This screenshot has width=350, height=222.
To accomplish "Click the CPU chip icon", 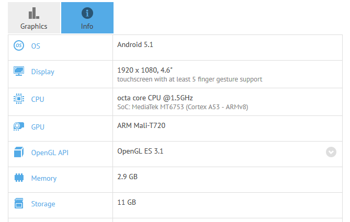I will tap(19, 99).
